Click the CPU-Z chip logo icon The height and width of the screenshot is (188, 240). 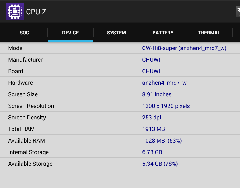[15, 12]
